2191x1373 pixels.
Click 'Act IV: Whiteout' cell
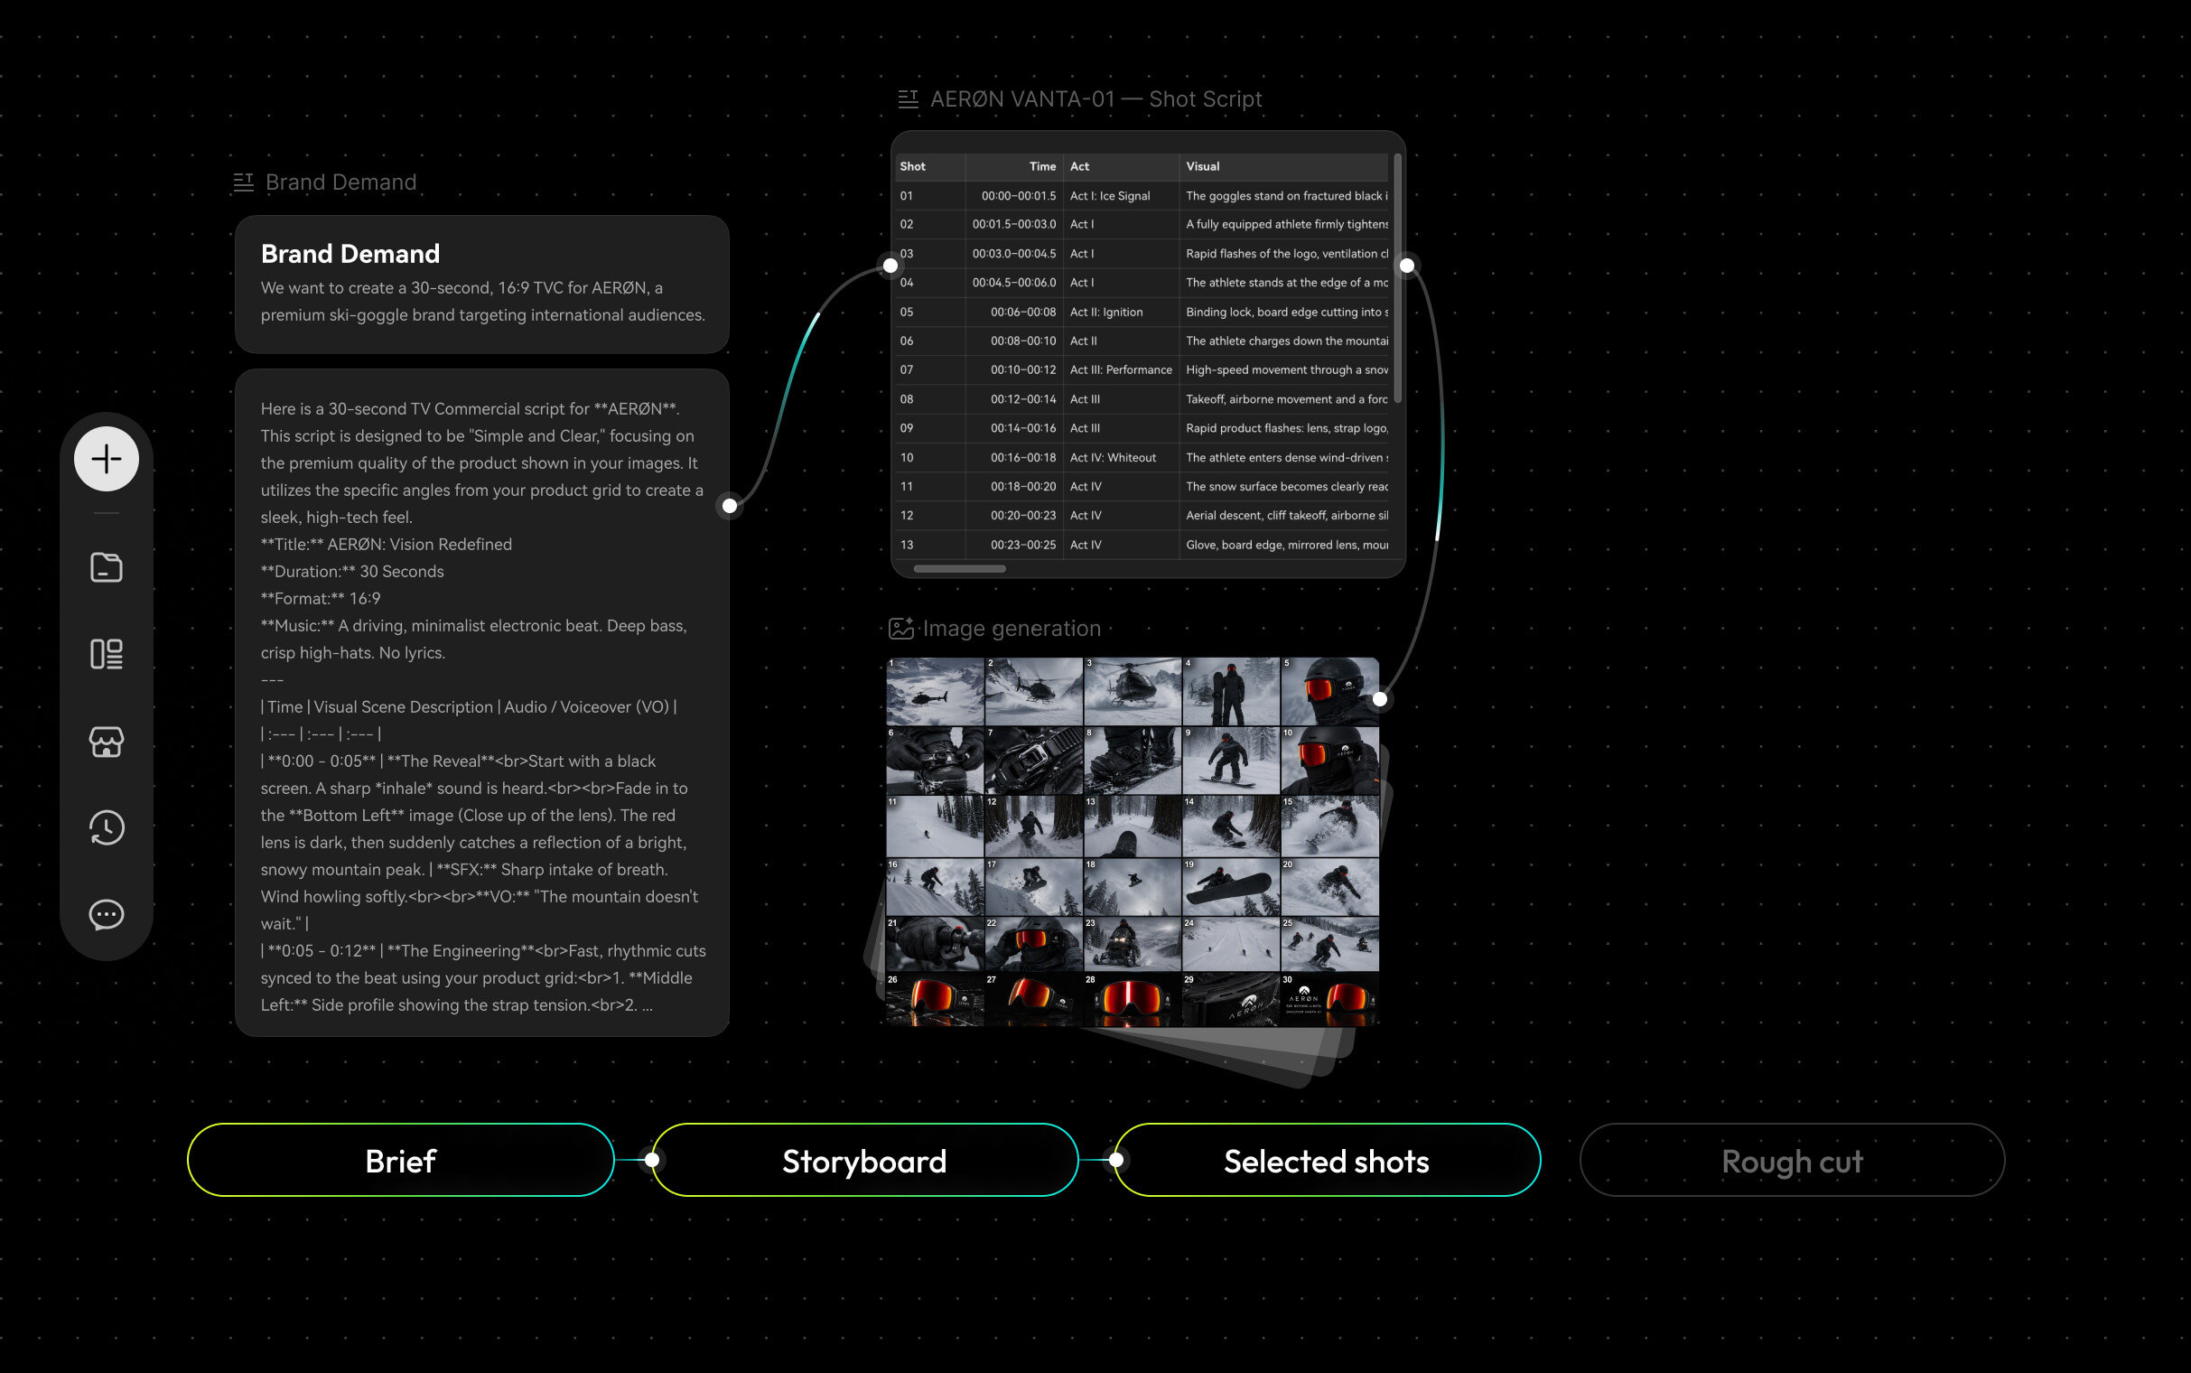tap(1121, 458)
